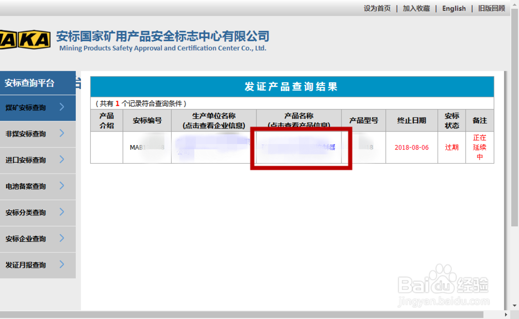Click 设为首页 to set homepage
This screenshot has height=319, width=519.
[377, 8]
